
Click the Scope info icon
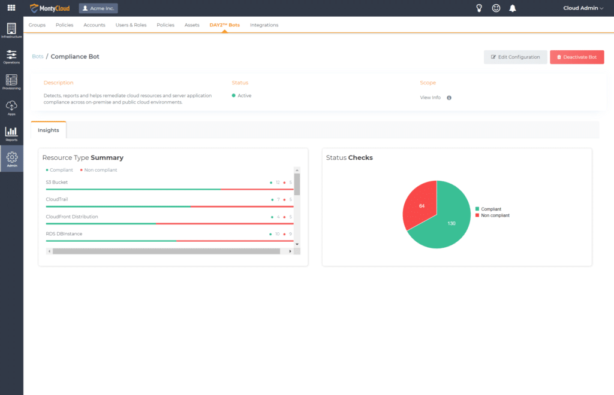pyautogui.click(x=449, y=98)
